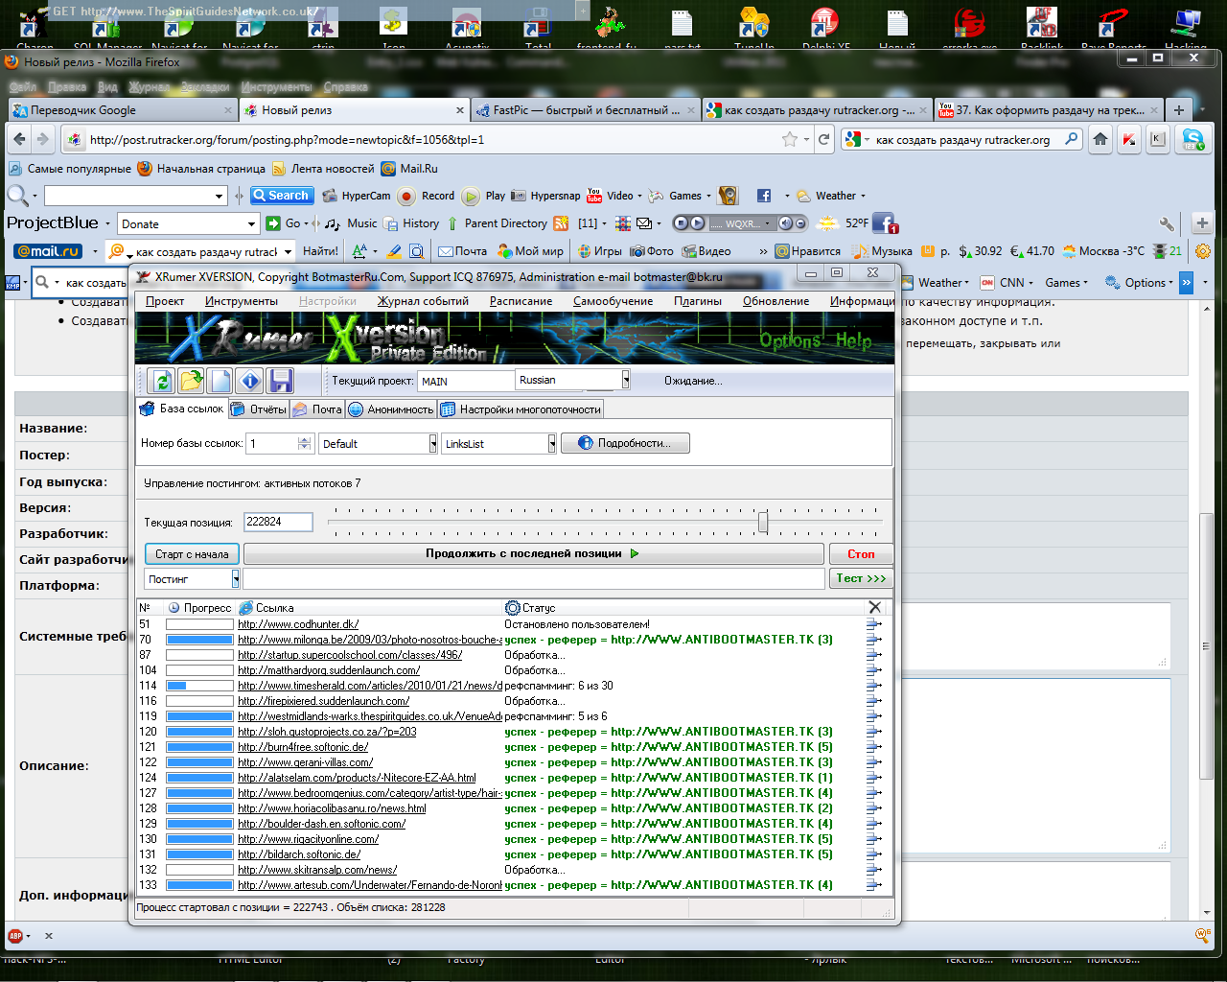Switch to the Отчёты tab

pos(259,409)
